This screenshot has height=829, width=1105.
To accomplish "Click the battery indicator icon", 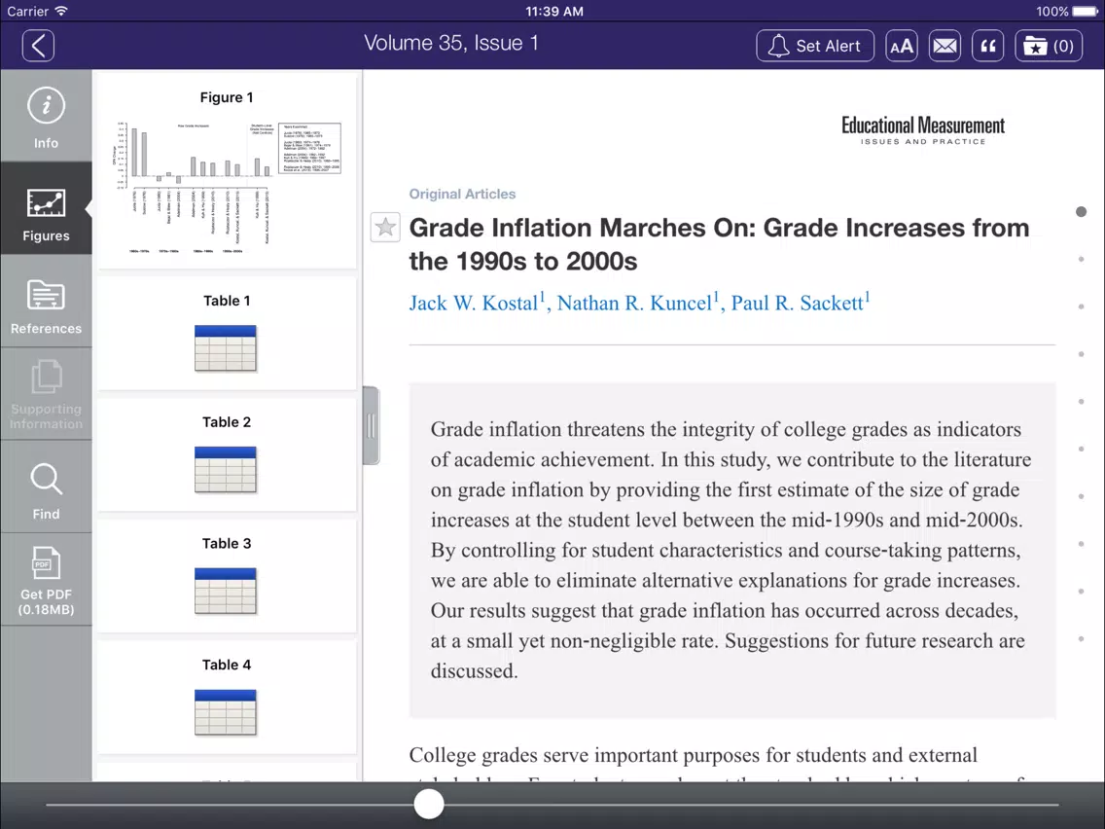I will click(1086, 12).
